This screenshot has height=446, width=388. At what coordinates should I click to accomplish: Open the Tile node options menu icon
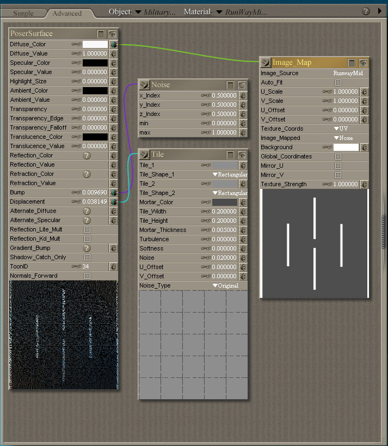[230, 155]
